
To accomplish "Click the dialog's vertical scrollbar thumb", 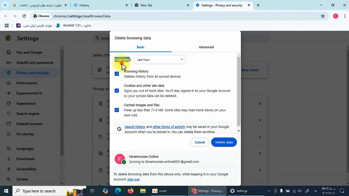I will (x=239, y=91).
